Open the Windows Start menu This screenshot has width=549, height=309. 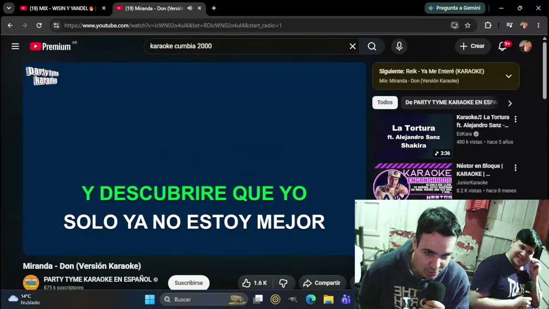pyautogui.click(x=150, y=299)
